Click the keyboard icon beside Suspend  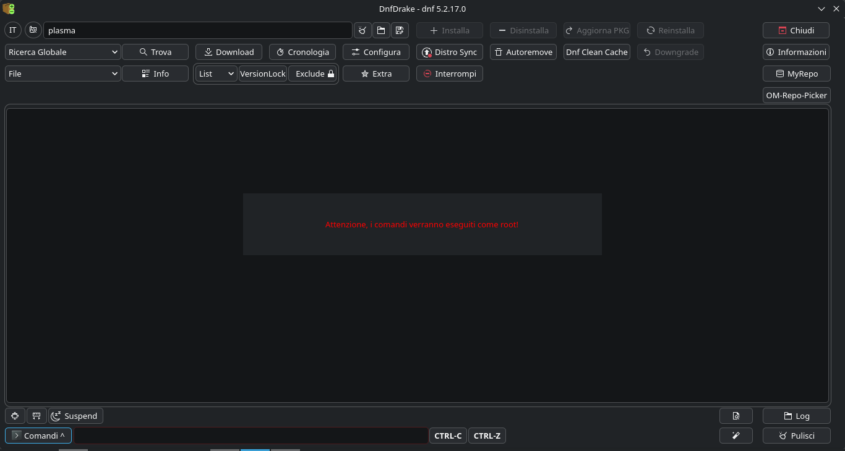(36, 416)
